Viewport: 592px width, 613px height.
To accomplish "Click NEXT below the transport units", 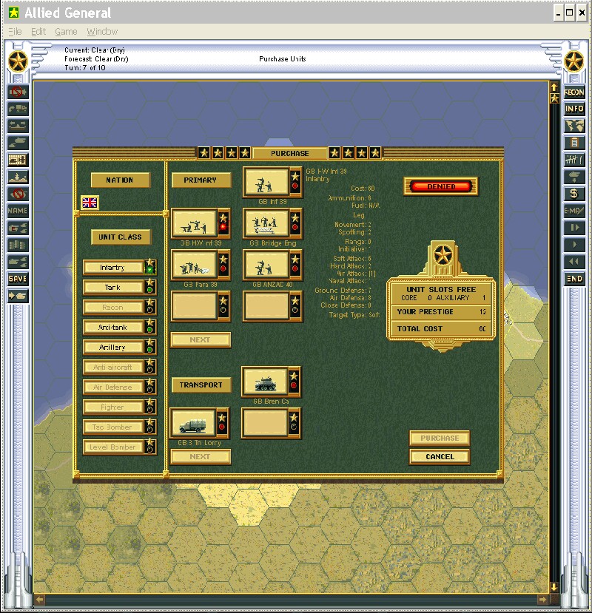I will click(201, 457).
